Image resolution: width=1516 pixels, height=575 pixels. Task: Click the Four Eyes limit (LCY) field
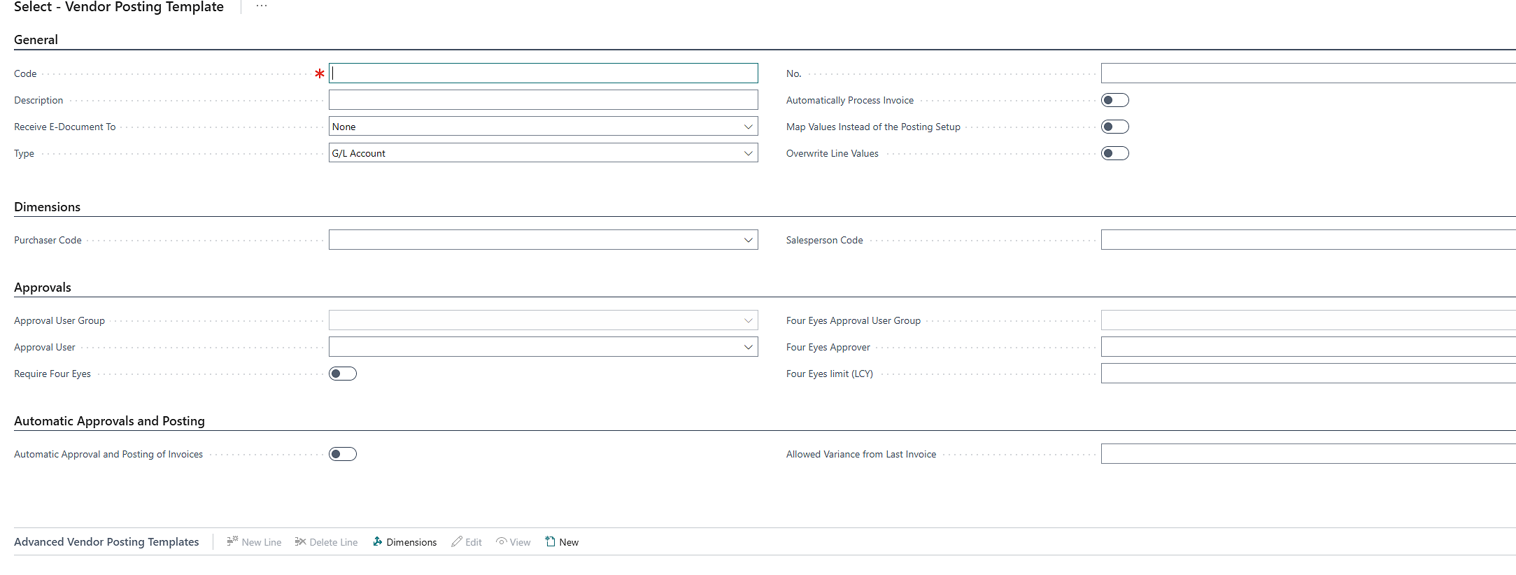pyautogui.click(x=1308, y=374)
